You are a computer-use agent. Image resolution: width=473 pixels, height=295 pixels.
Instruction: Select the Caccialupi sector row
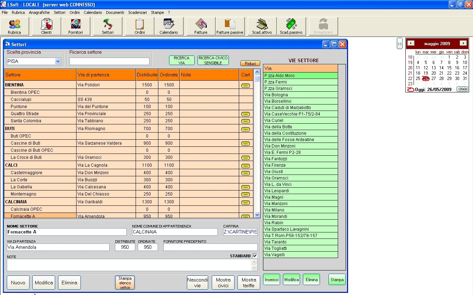[128, 100]
